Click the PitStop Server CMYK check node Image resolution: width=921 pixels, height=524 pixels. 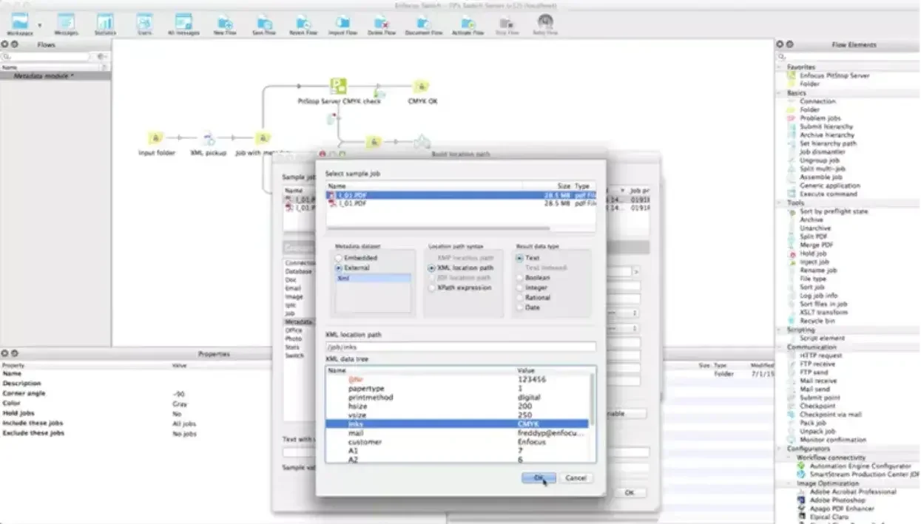coord(338,86)
